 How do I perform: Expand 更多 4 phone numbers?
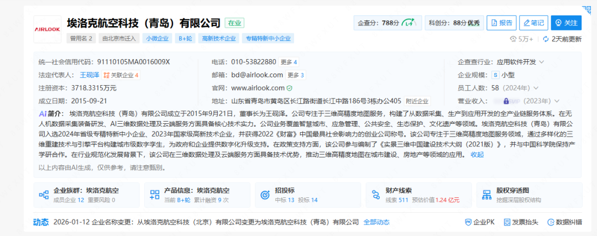click(289, 62)
